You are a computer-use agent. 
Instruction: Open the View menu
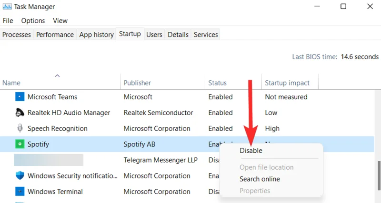coord(60,21)
